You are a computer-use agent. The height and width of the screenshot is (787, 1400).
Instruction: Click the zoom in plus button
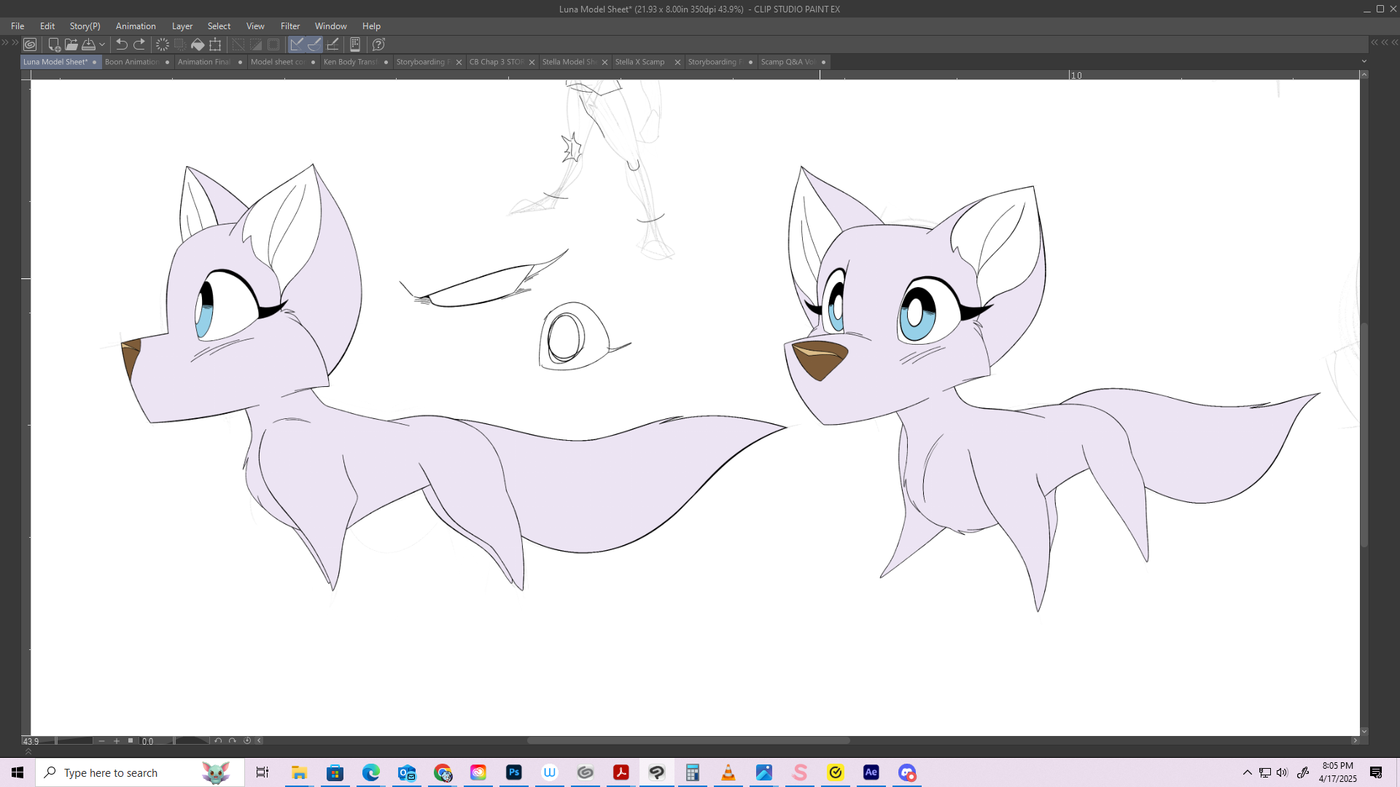[x=116, y=741]
